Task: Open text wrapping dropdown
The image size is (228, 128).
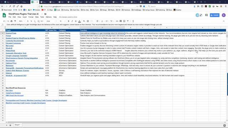Action: [x=107, y=21]
